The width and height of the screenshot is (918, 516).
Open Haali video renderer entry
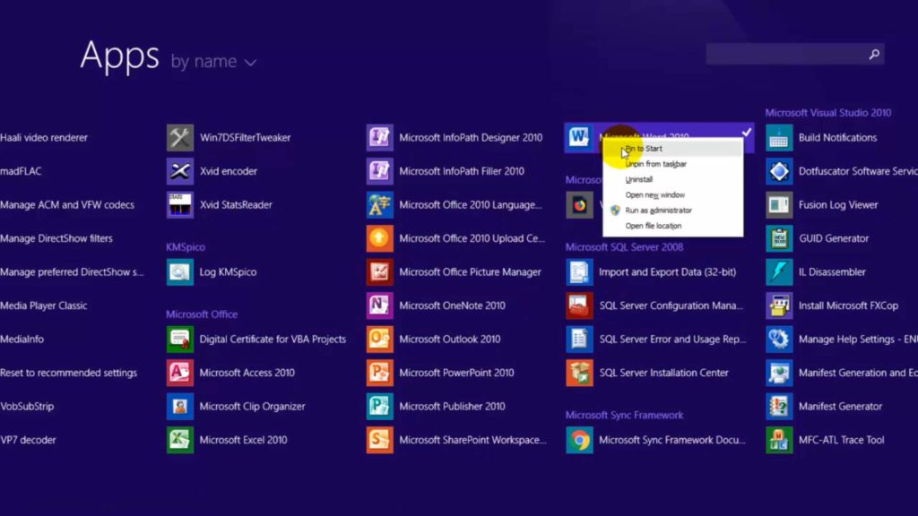(44, 138)
